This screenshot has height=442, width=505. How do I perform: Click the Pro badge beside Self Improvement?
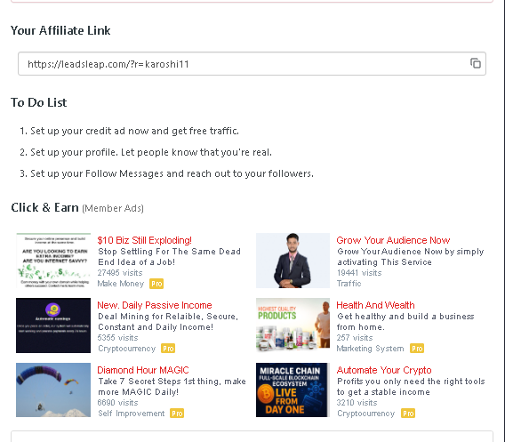177,414
